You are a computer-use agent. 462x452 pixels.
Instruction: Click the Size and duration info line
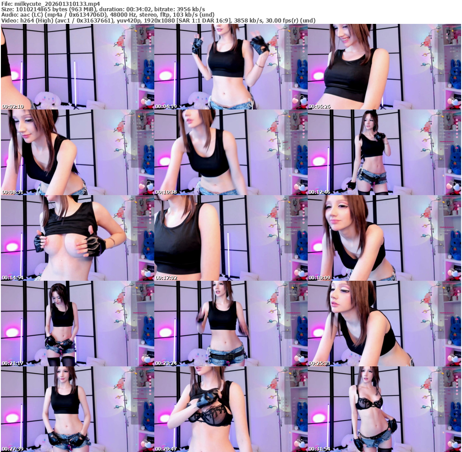click(103, 9)
